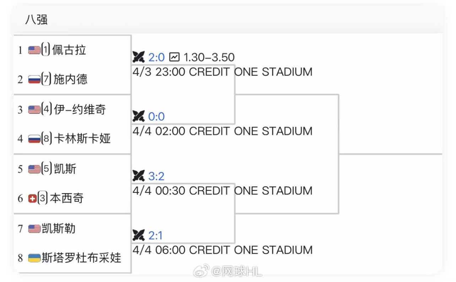Click the Swiss flag beside 本西奇
Image resolution: width=456 pixels, height=282 pixels.
pyautogui.click(x=32, y=198)
